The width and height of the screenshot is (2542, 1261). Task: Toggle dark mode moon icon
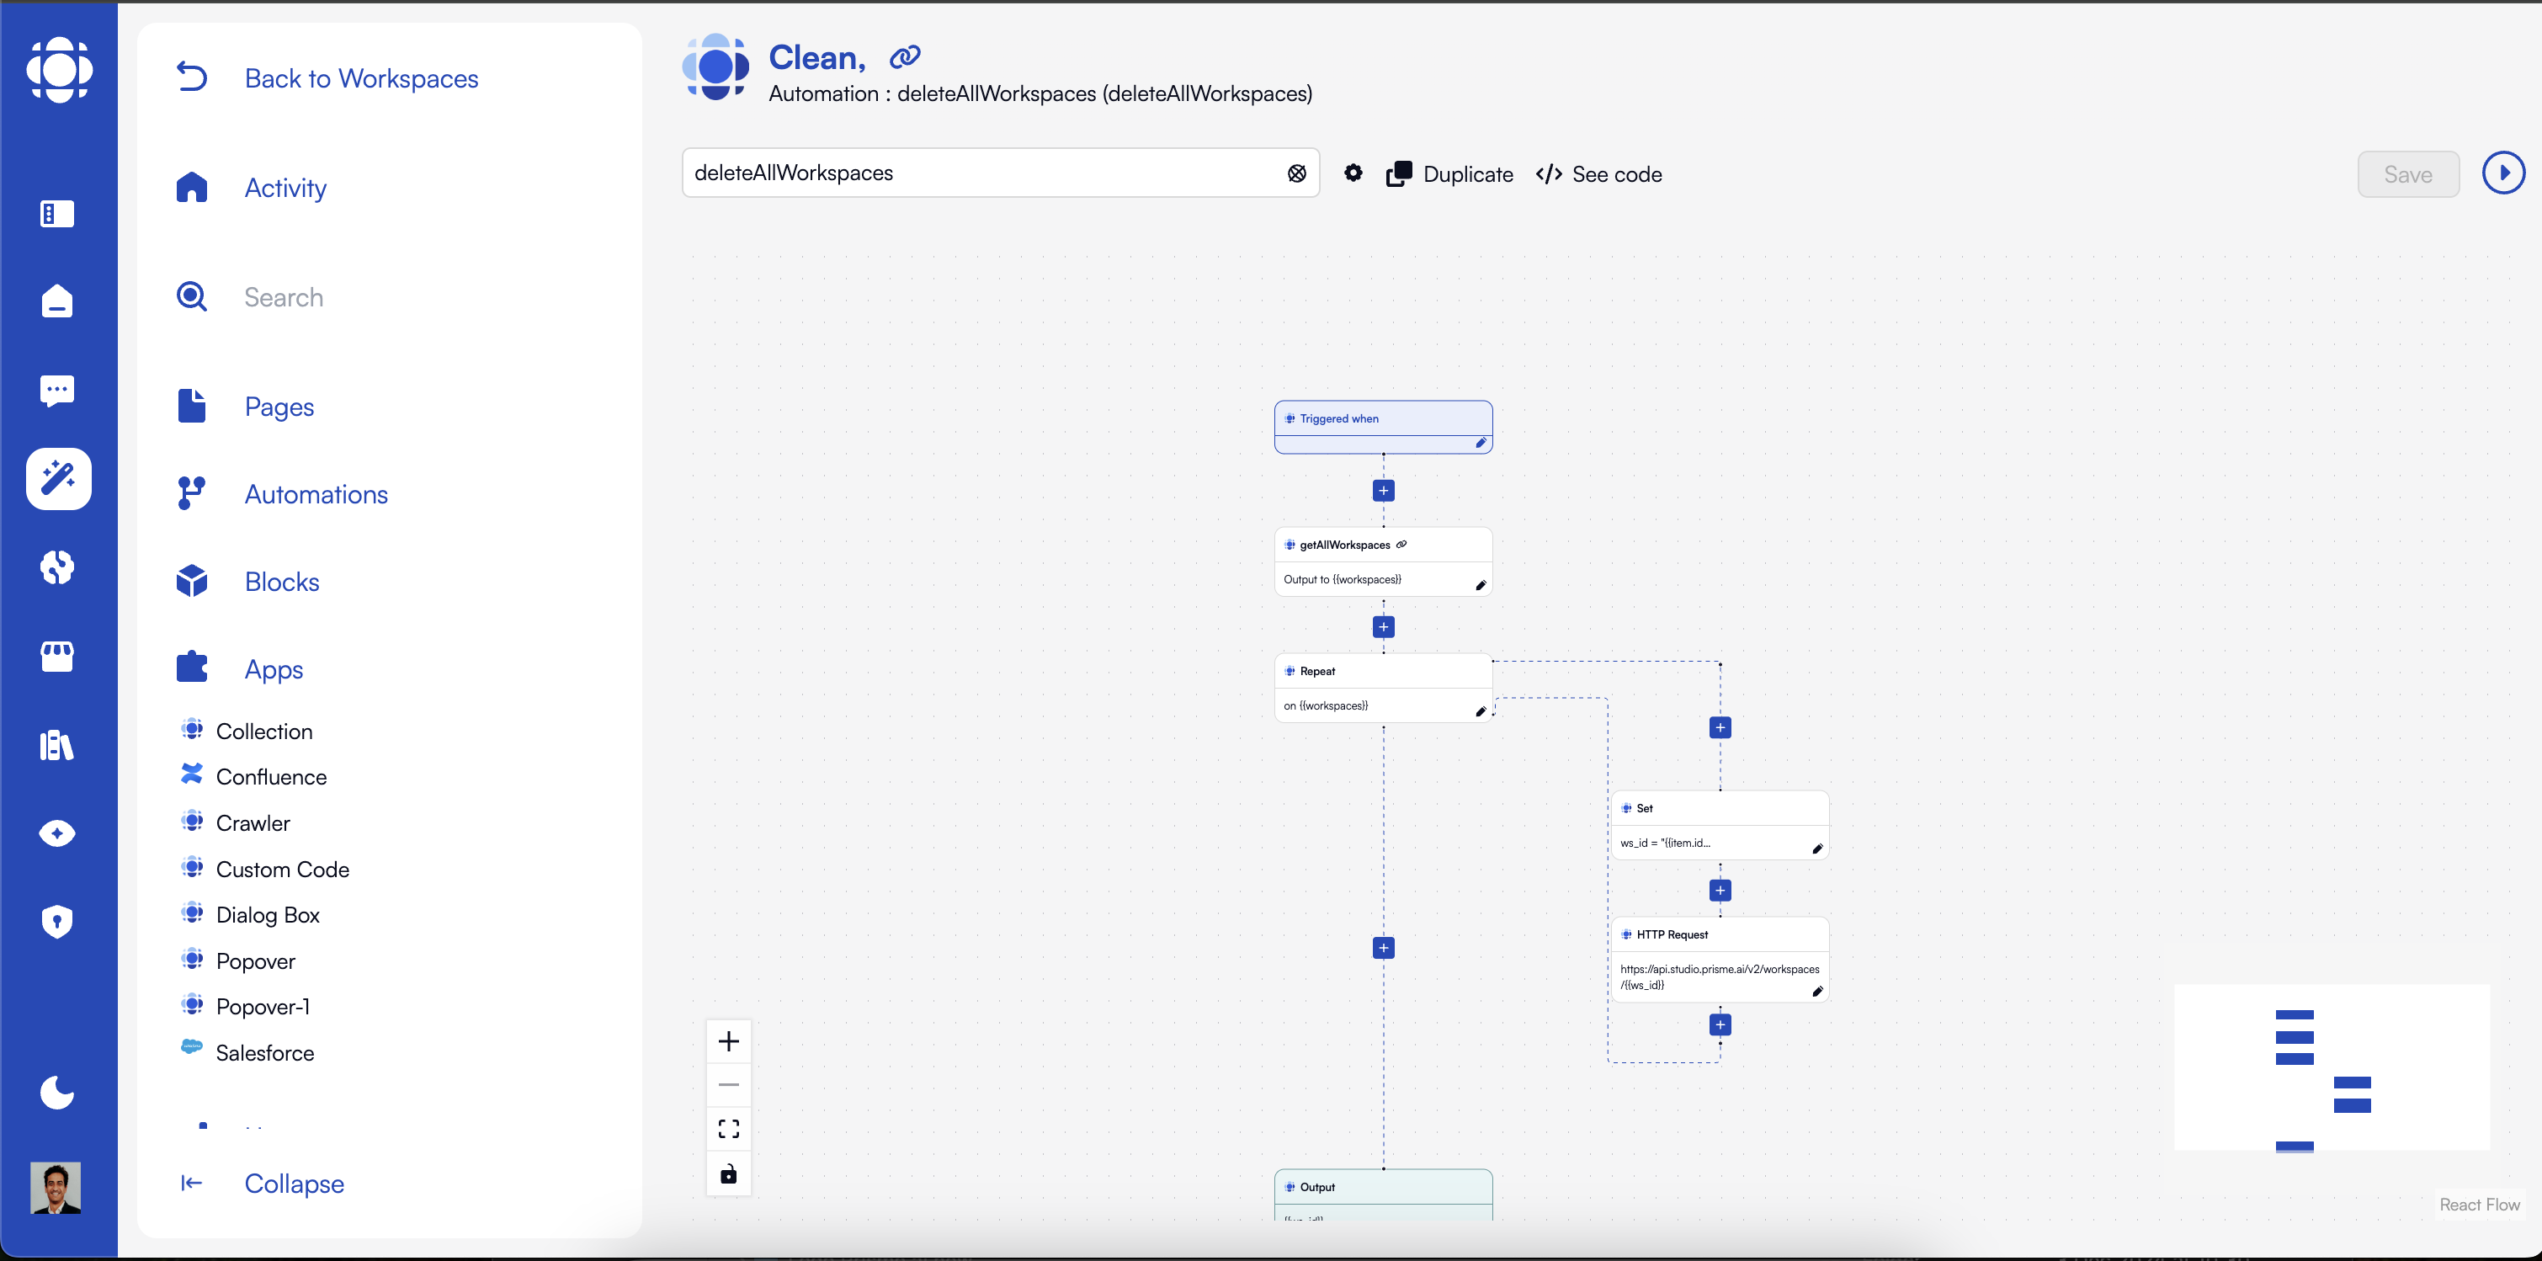[57, 1093]
